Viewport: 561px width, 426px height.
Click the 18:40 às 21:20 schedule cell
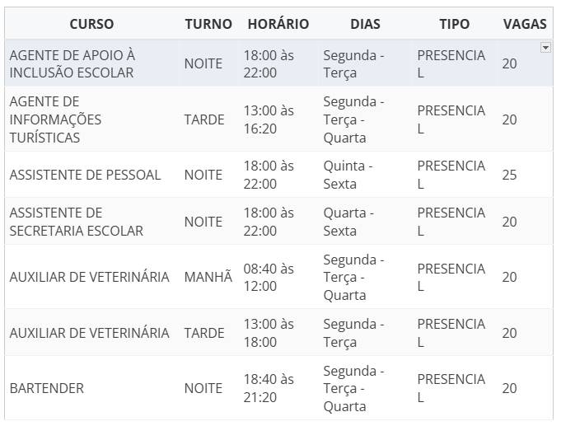point(269,388)
